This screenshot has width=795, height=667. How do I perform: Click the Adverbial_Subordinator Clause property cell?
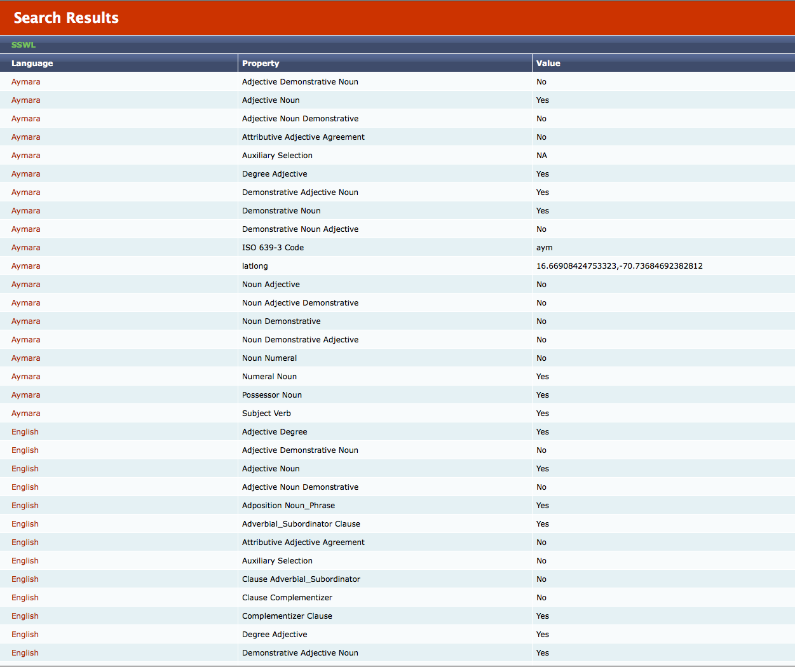301,524
